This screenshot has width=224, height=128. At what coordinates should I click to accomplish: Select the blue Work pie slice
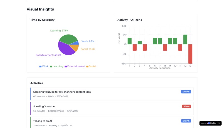click(75, 43)
